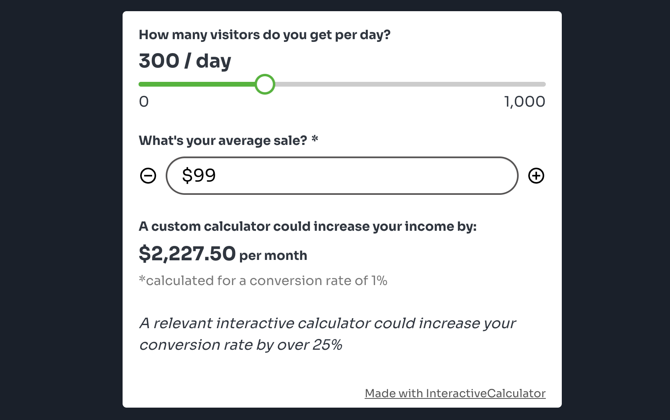Viewport: 670px width, 420px height.
Task: Click the green filled portion of the slider
Action: [200, 84]
